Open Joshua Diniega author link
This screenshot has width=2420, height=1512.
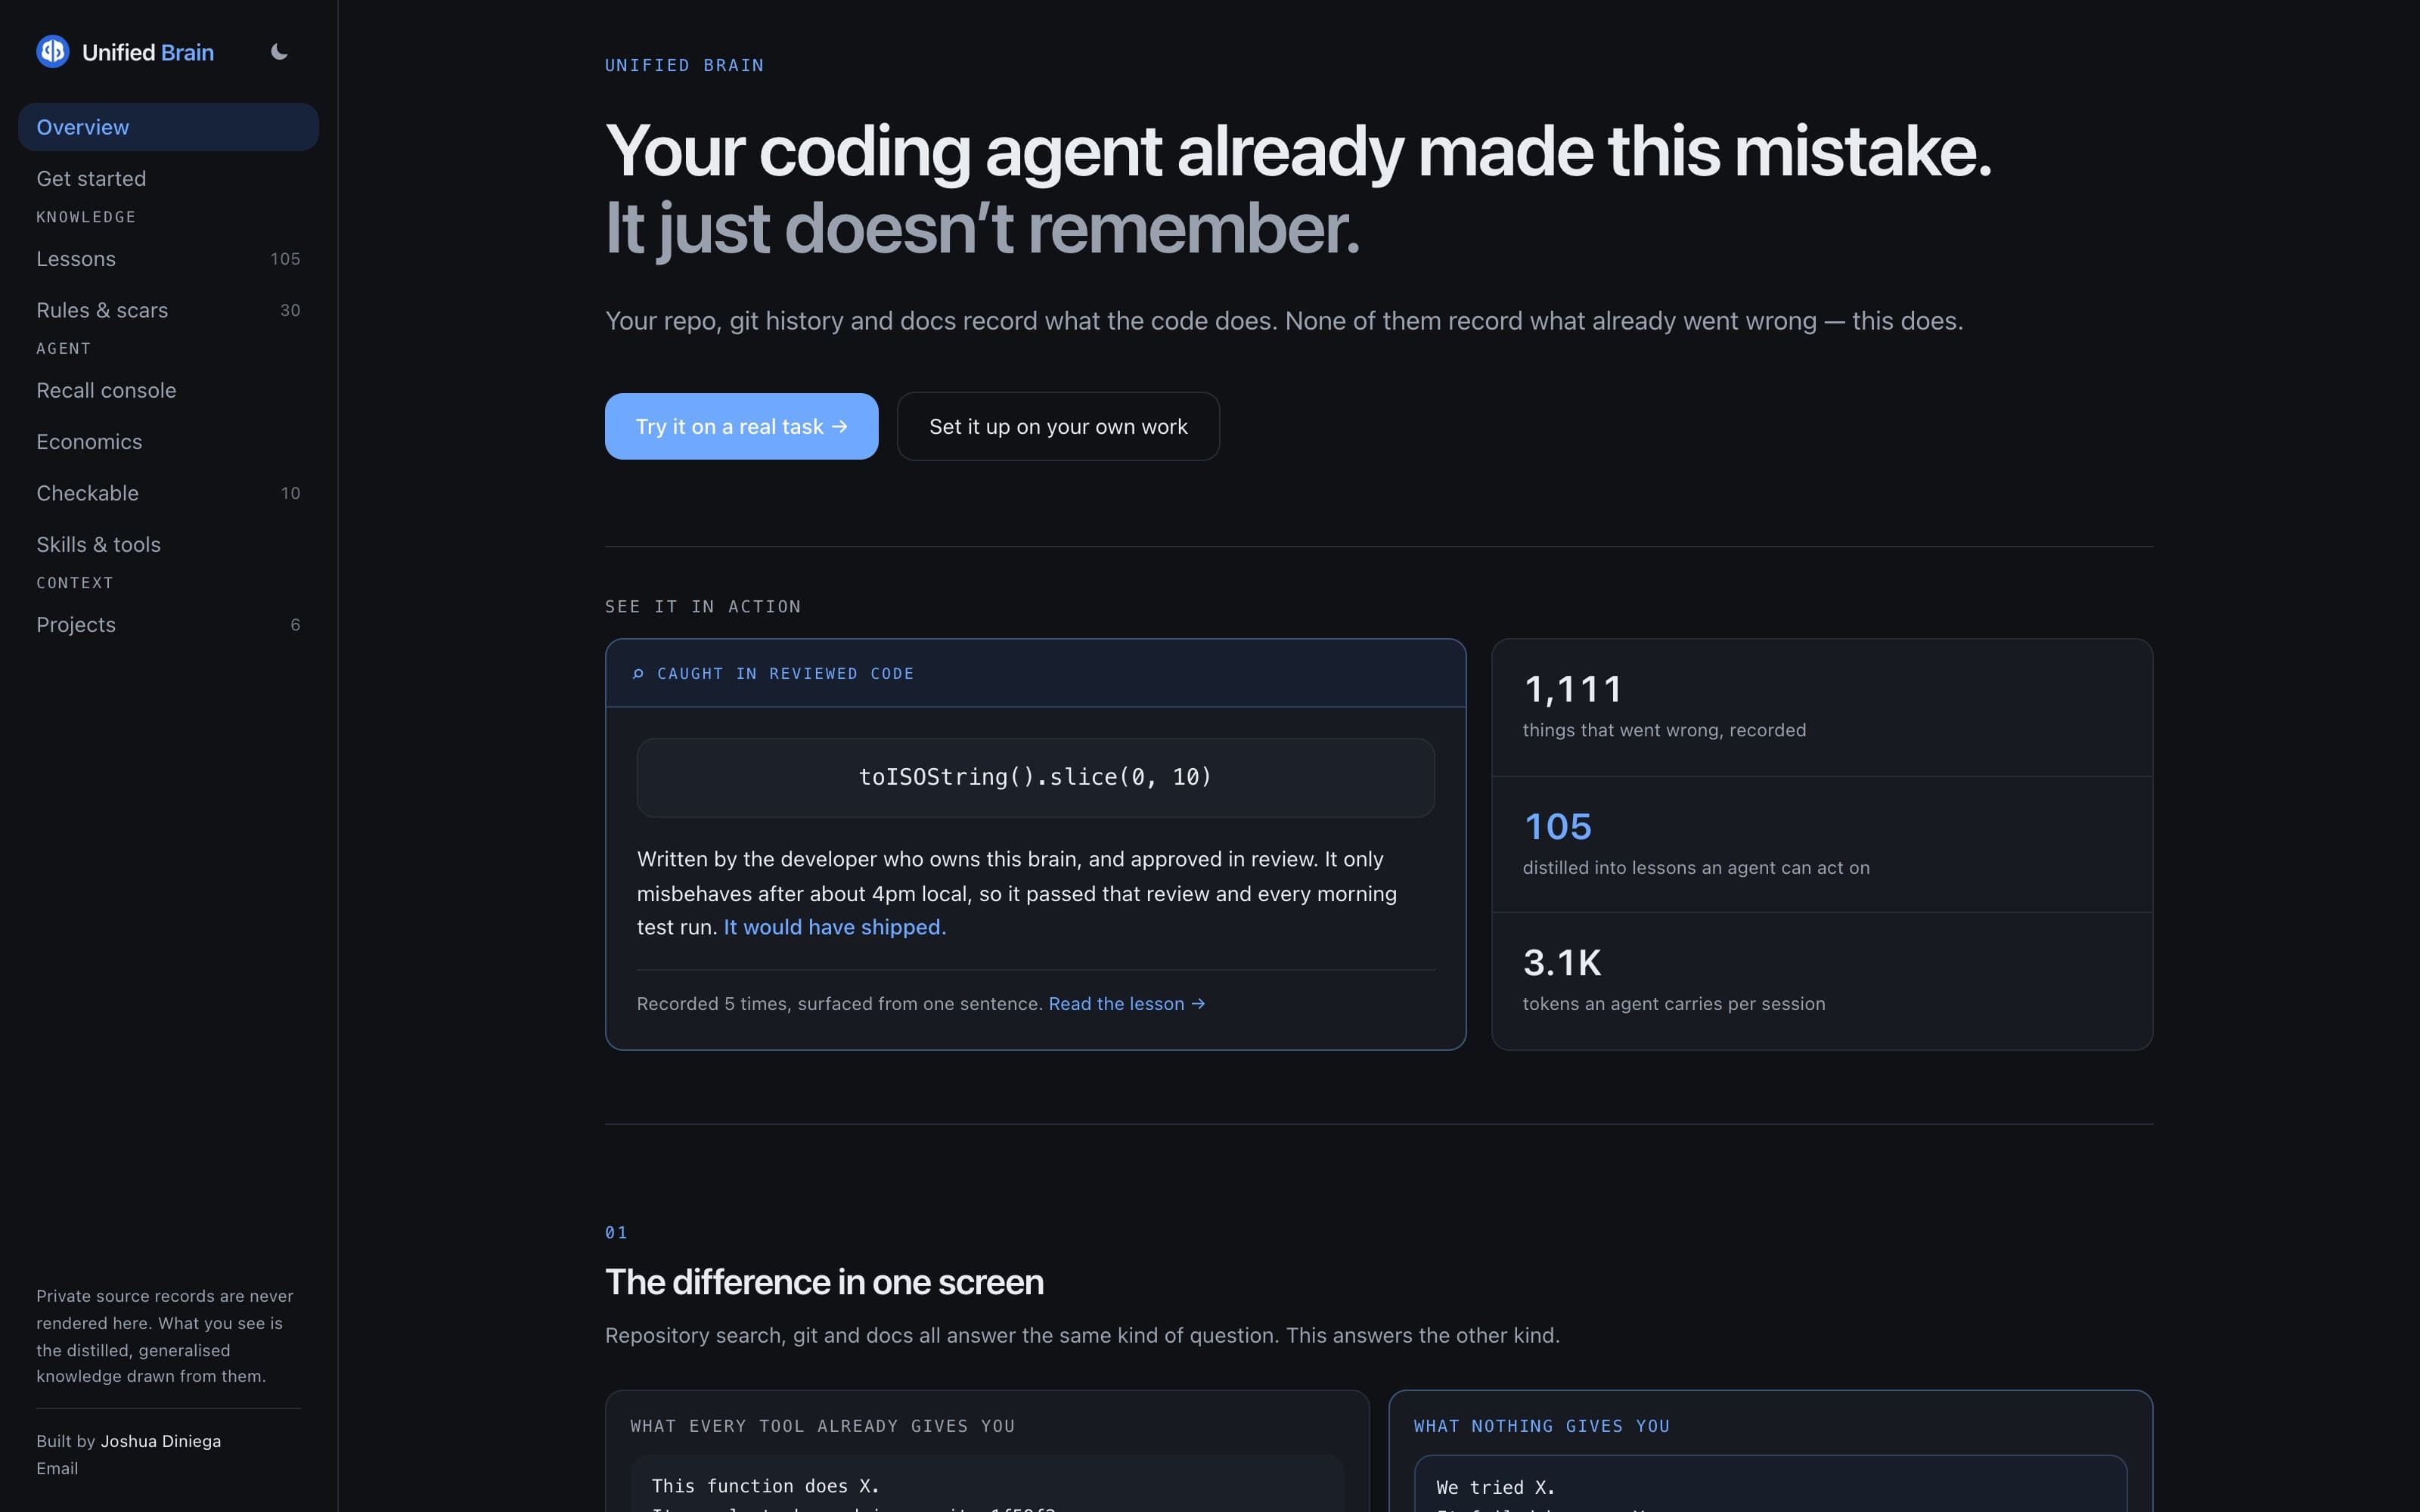pos(161,1441)
